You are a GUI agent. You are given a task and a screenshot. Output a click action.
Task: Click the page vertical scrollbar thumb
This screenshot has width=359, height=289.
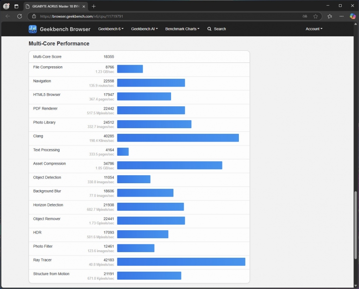coord(356,225)
